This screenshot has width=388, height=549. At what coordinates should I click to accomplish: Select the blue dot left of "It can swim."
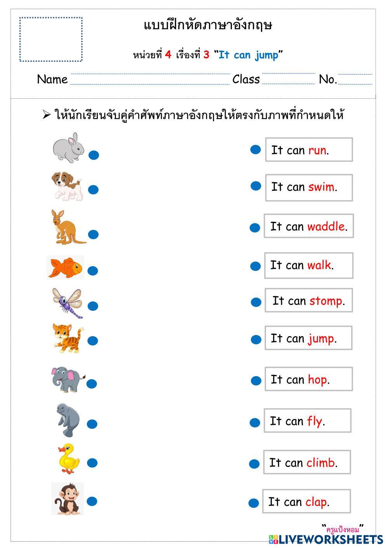click(256, 186)
